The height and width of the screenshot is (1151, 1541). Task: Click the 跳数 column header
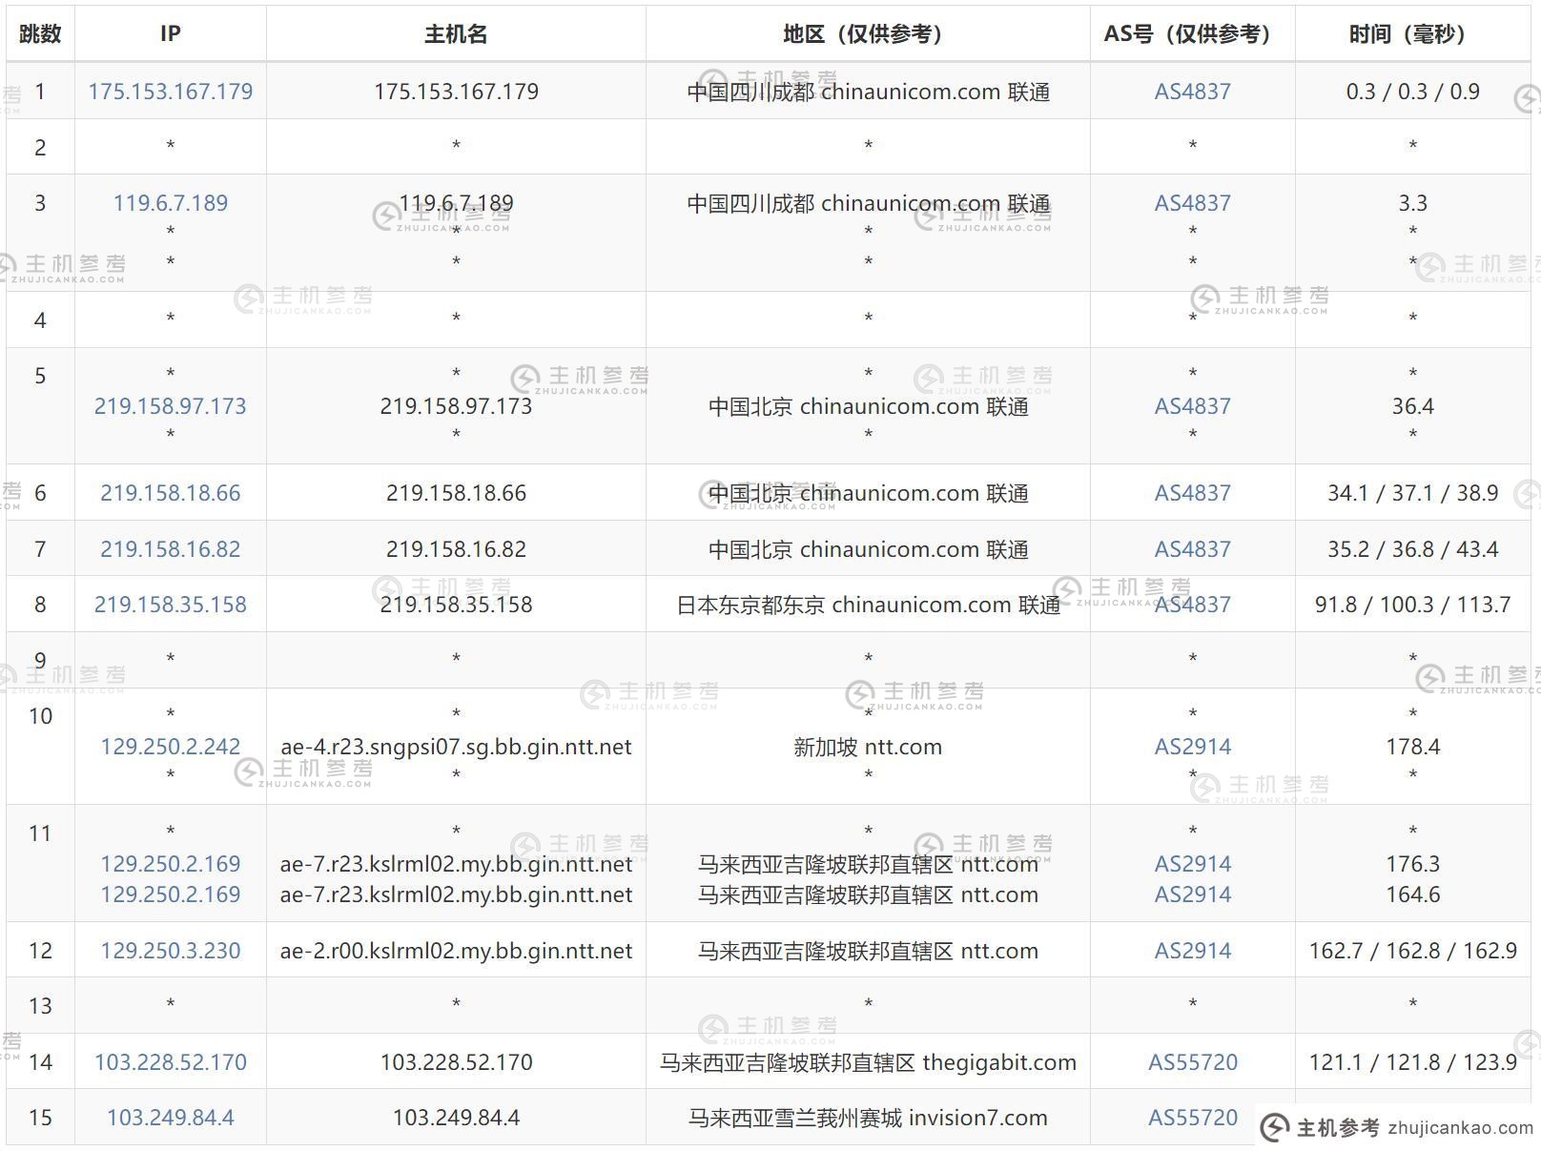40,34
